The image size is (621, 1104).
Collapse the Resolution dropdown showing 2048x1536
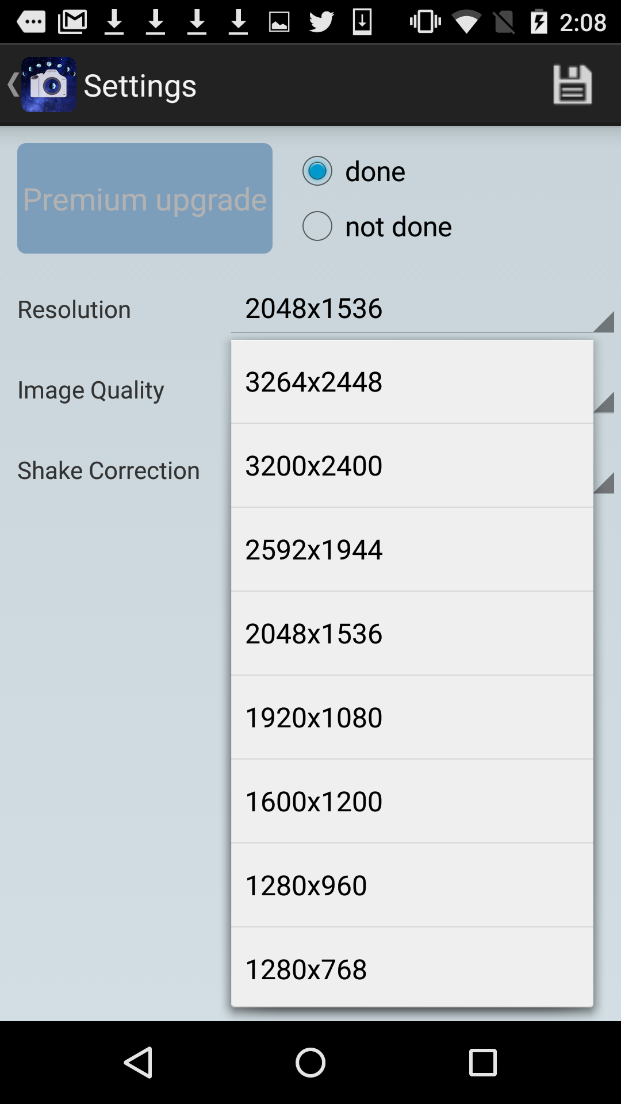click(422, 309)
